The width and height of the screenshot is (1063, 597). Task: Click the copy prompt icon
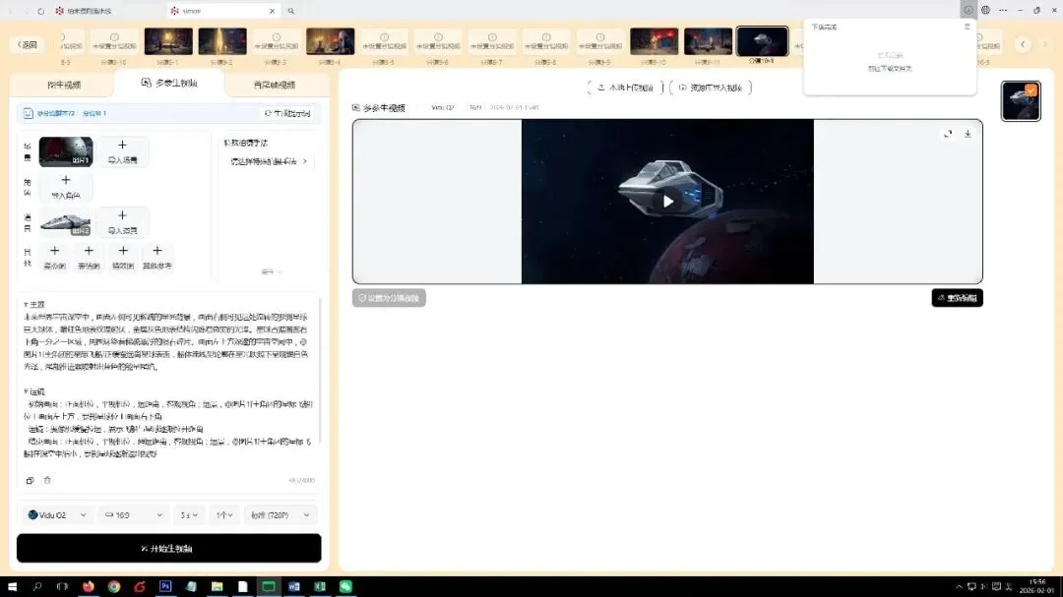(30, 480)
